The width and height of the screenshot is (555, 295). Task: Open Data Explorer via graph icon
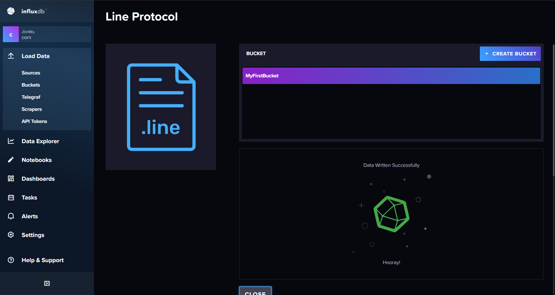11,141
